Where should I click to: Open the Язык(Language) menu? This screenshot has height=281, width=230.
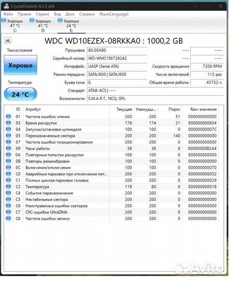pos(114,14)
